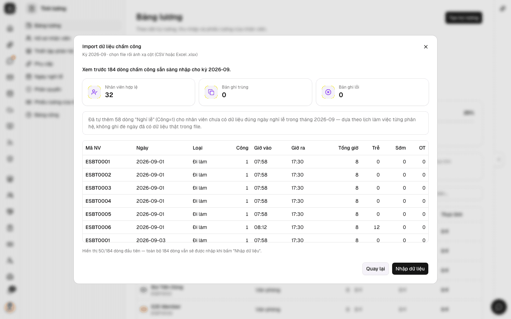
Task: Select the Giờ ra column header
Action: click(298, 148)
